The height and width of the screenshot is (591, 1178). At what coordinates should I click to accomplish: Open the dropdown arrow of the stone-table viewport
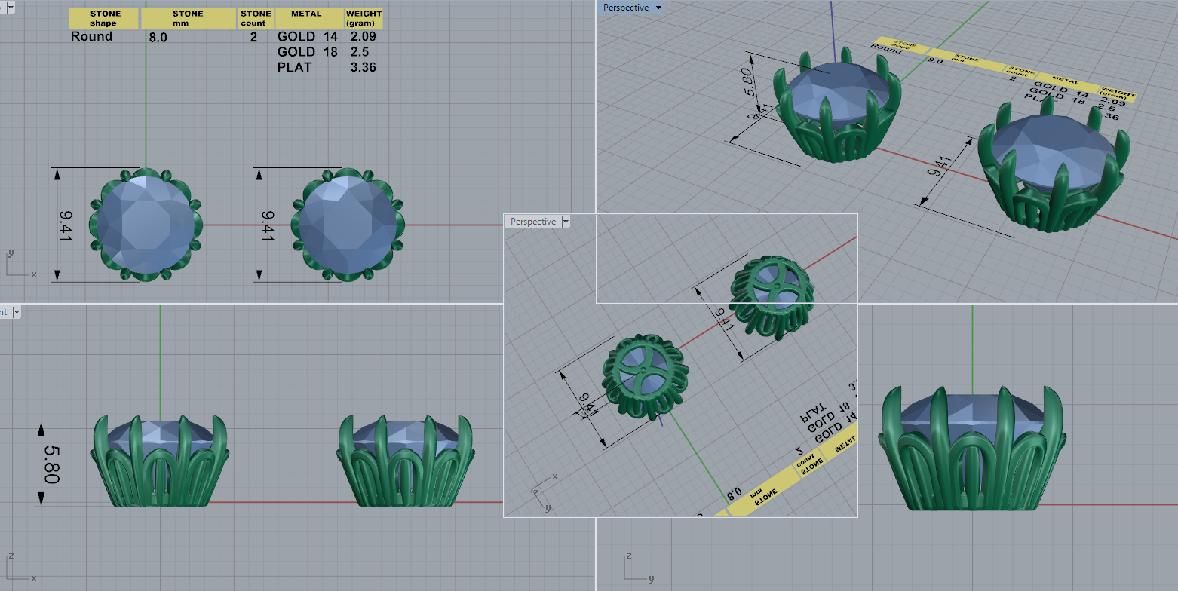(x=10, y=8)
